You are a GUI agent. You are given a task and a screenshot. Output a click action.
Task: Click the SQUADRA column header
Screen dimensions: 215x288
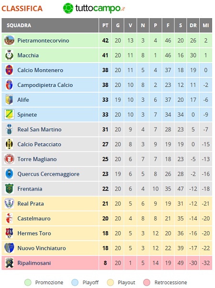tap(19, 25)
